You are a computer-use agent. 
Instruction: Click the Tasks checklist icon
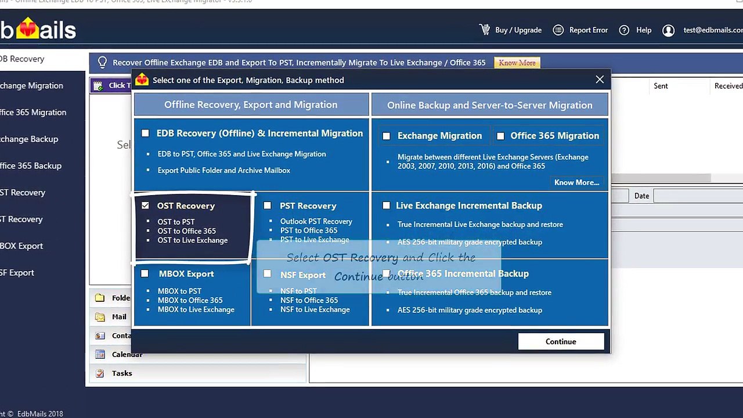point(100,373)
